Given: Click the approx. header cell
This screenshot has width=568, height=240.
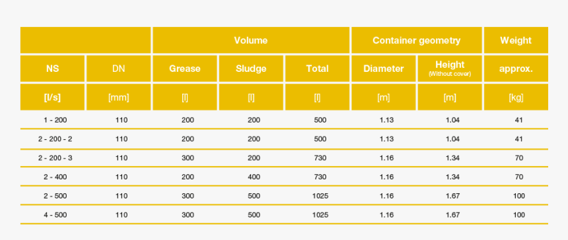Looking at the screenshot, I should coord(516,69).
